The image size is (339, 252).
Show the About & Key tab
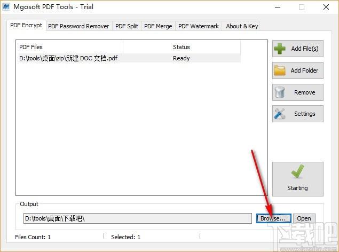click(242, 26)
